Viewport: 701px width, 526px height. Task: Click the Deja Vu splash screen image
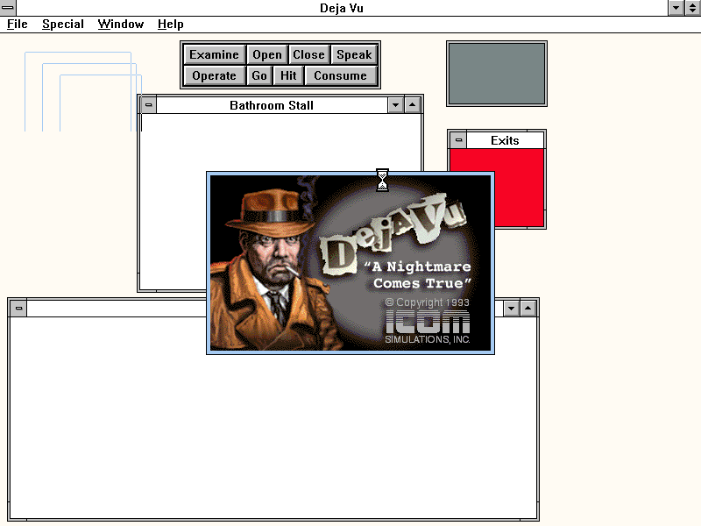point(350,263)
